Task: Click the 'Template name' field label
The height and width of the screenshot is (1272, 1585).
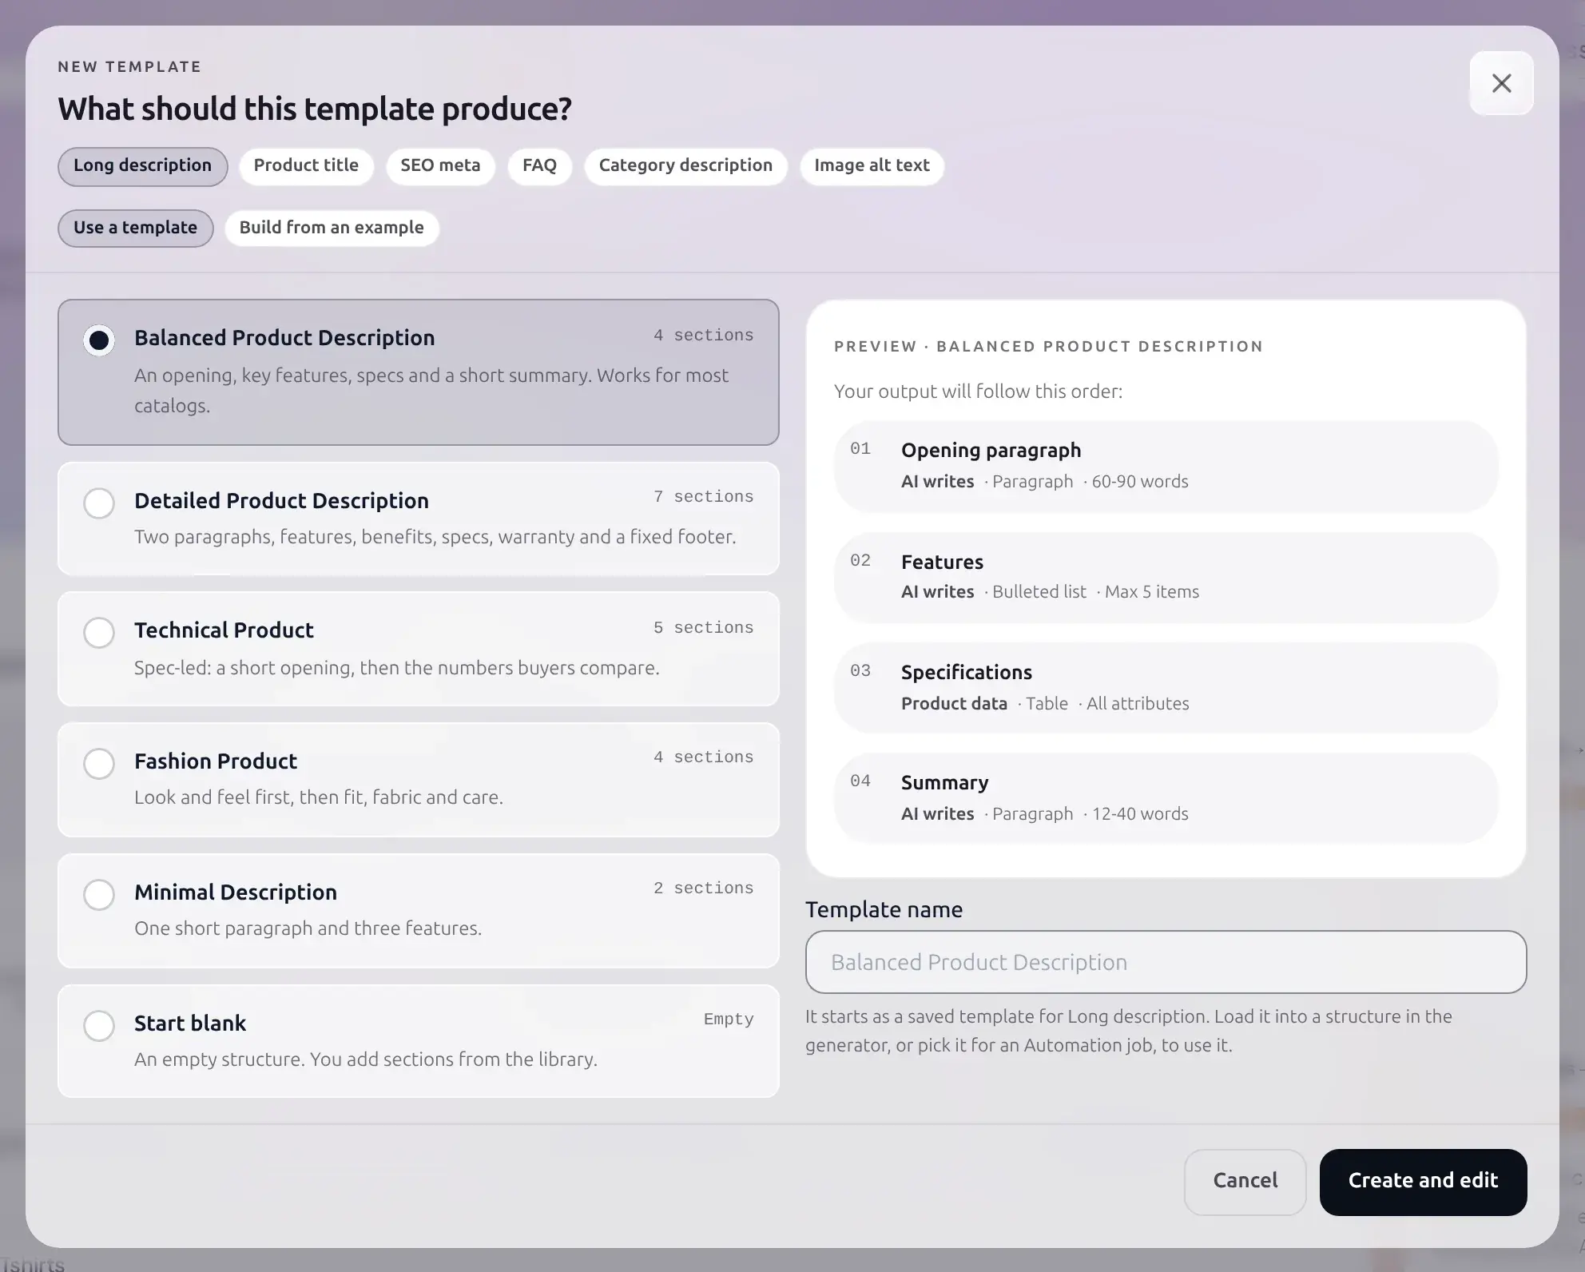Action: coord(884,909)
